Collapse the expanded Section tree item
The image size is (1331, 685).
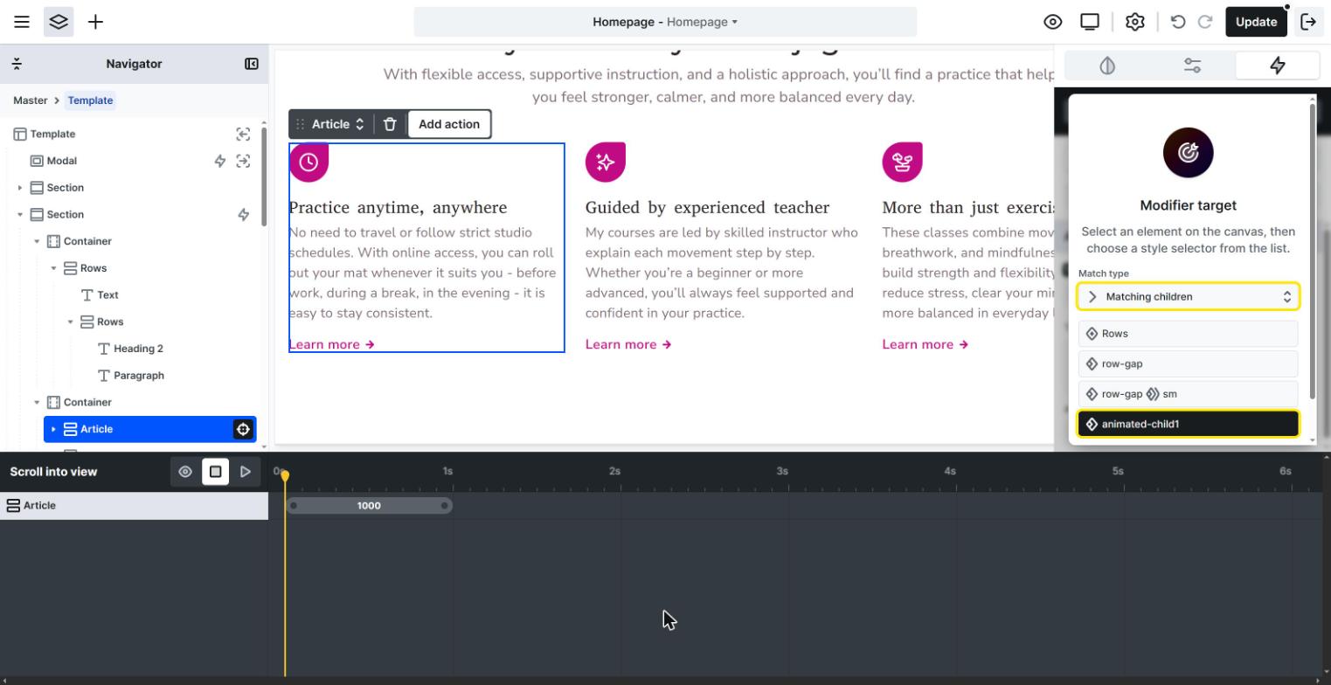(20, 215)
